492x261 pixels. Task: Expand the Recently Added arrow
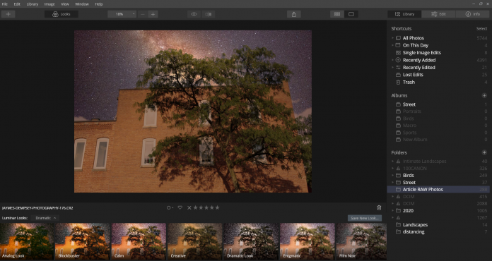[x=392, y=60]
